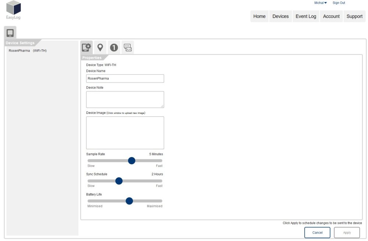The height and width of the screenshot is (241, 368).
Task: Open the Devices menu item
Action: point(280,16)
